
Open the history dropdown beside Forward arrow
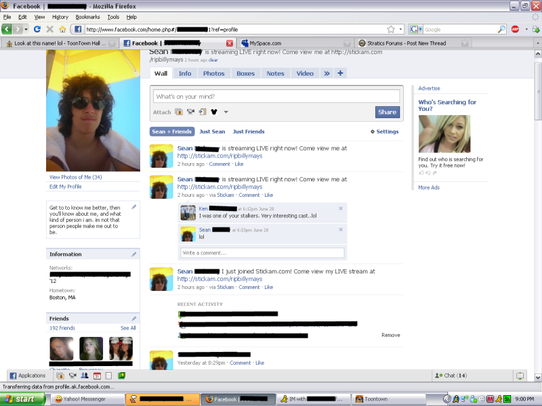(x=26, y=29)
